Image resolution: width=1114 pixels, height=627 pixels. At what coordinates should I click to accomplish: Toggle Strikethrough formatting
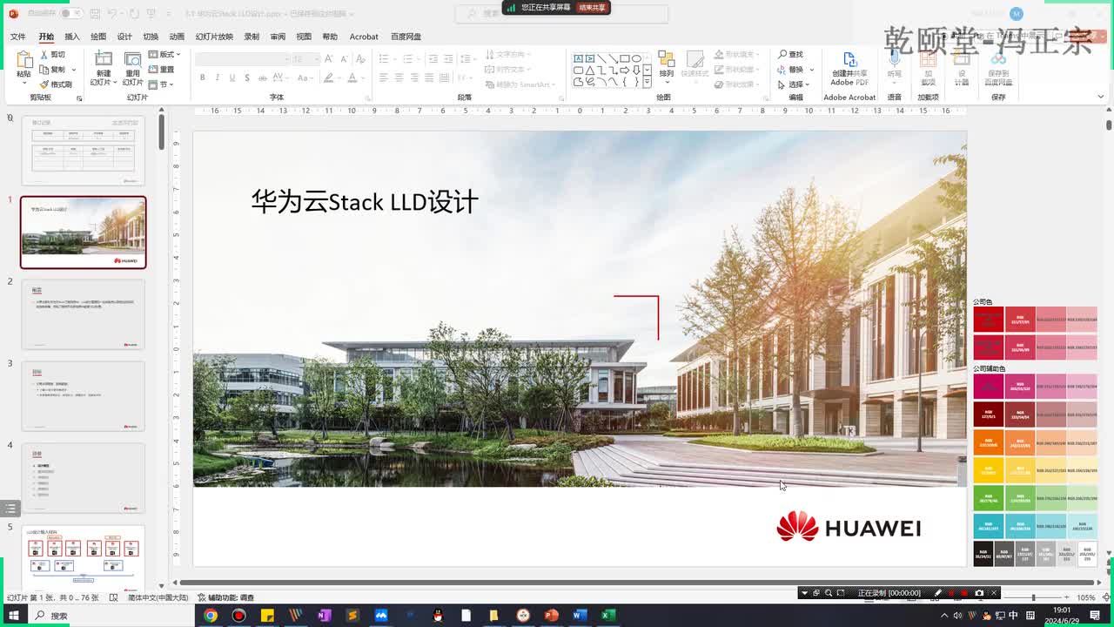click(263, 78)
